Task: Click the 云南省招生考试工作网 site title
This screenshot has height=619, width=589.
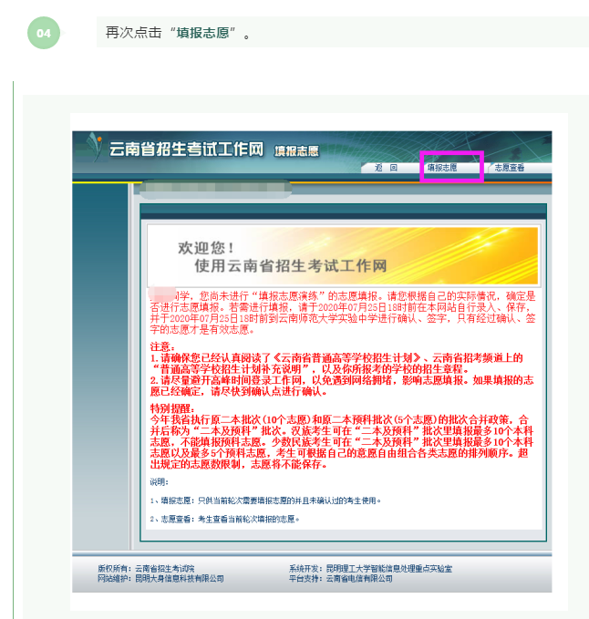Action: [x=186, y=150]
